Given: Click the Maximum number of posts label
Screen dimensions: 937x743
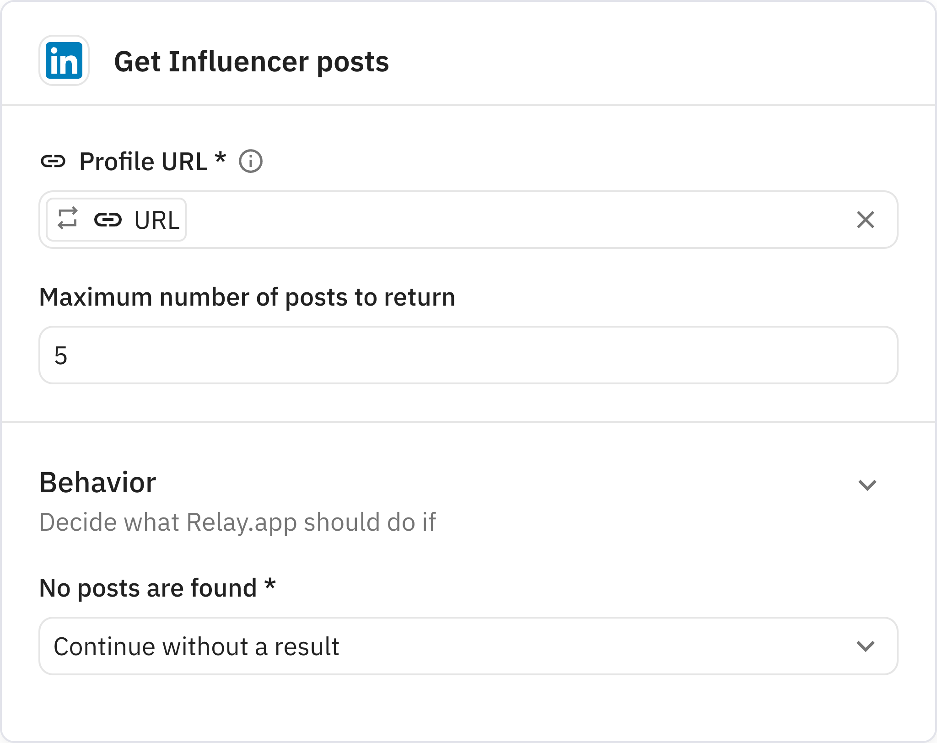Looking at the screenshot, I should 248,297.
